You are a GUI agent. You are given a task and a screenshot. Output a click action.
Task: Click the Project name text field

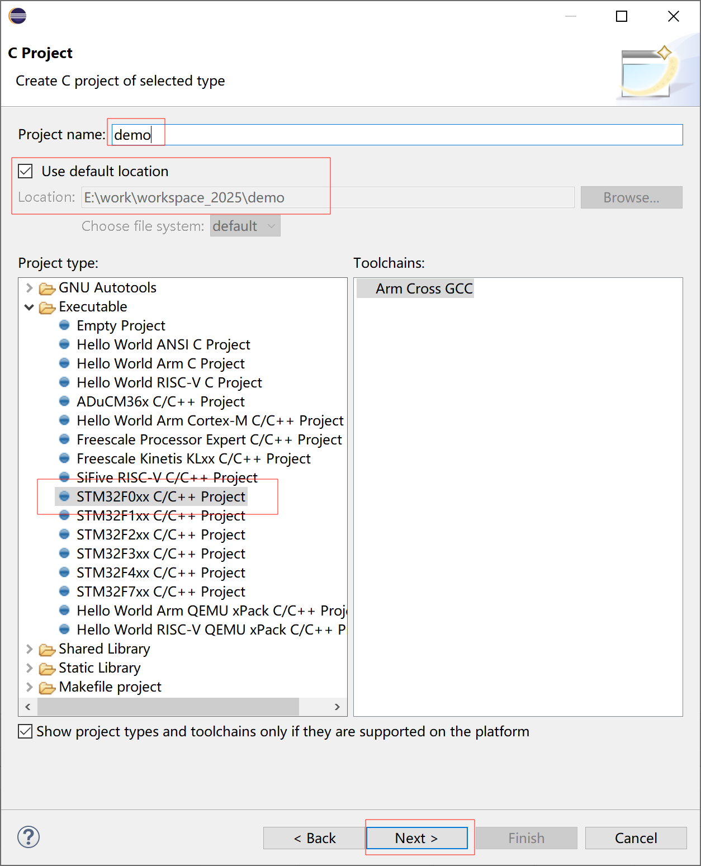(x=397, y=135)
